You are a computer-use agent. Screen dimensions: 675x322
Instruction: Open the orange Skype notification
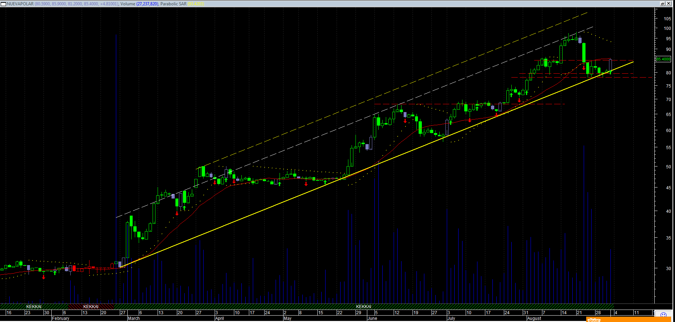[629, 320]
